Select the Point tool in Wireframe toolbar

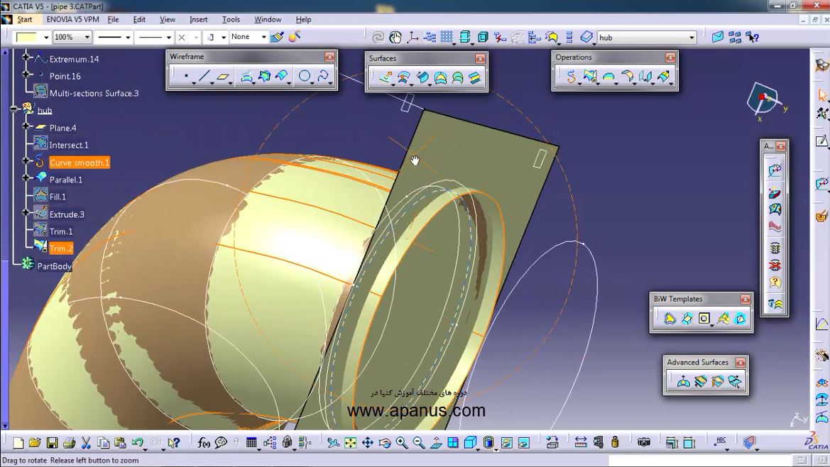[186, 77]
